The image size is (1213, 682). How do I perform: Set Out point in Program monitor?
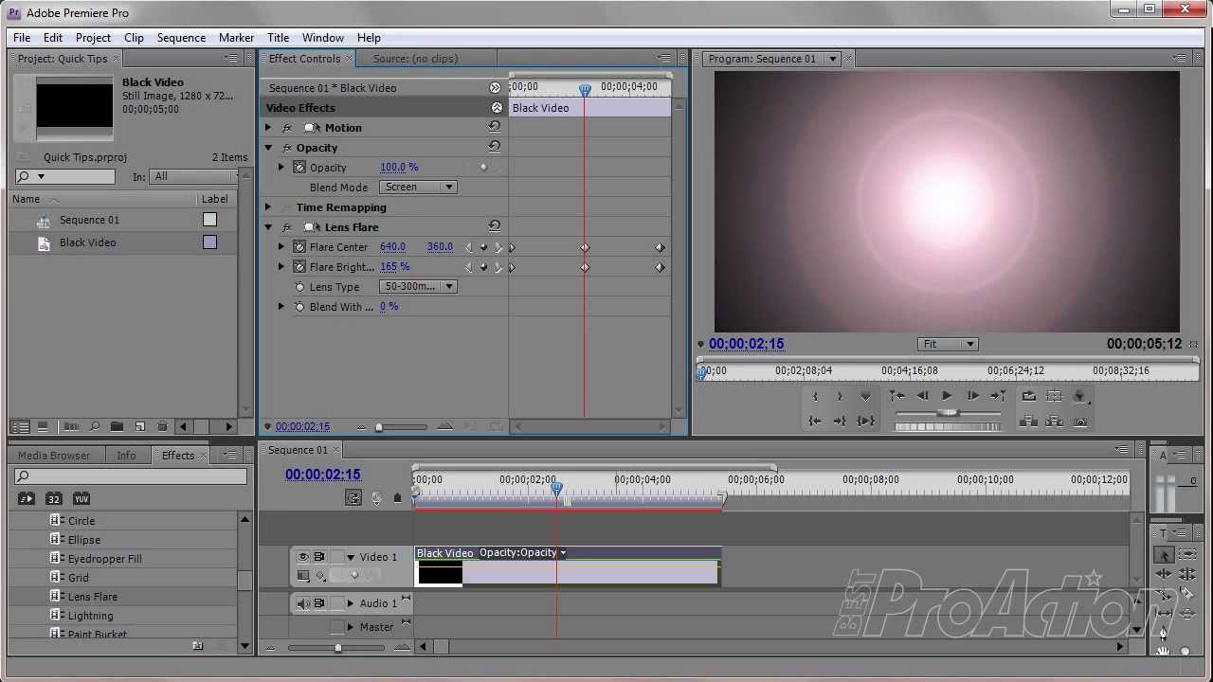840,396
